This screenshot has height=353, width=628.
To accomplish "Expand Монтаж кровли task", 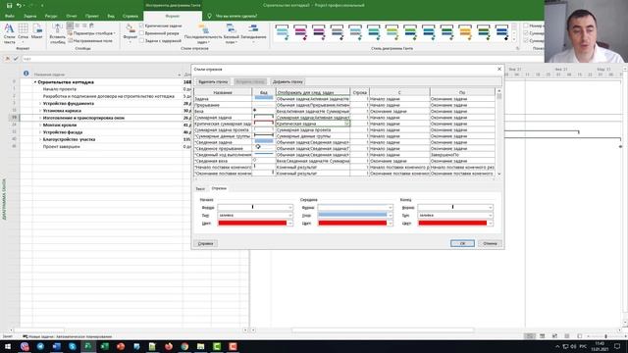I will 40,126.
